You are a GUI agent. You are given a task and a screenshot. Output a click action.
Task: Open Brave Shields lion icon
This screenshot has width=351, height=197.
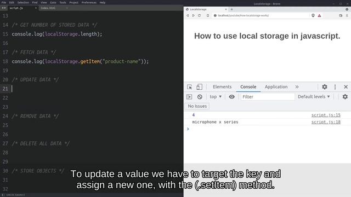313,16
